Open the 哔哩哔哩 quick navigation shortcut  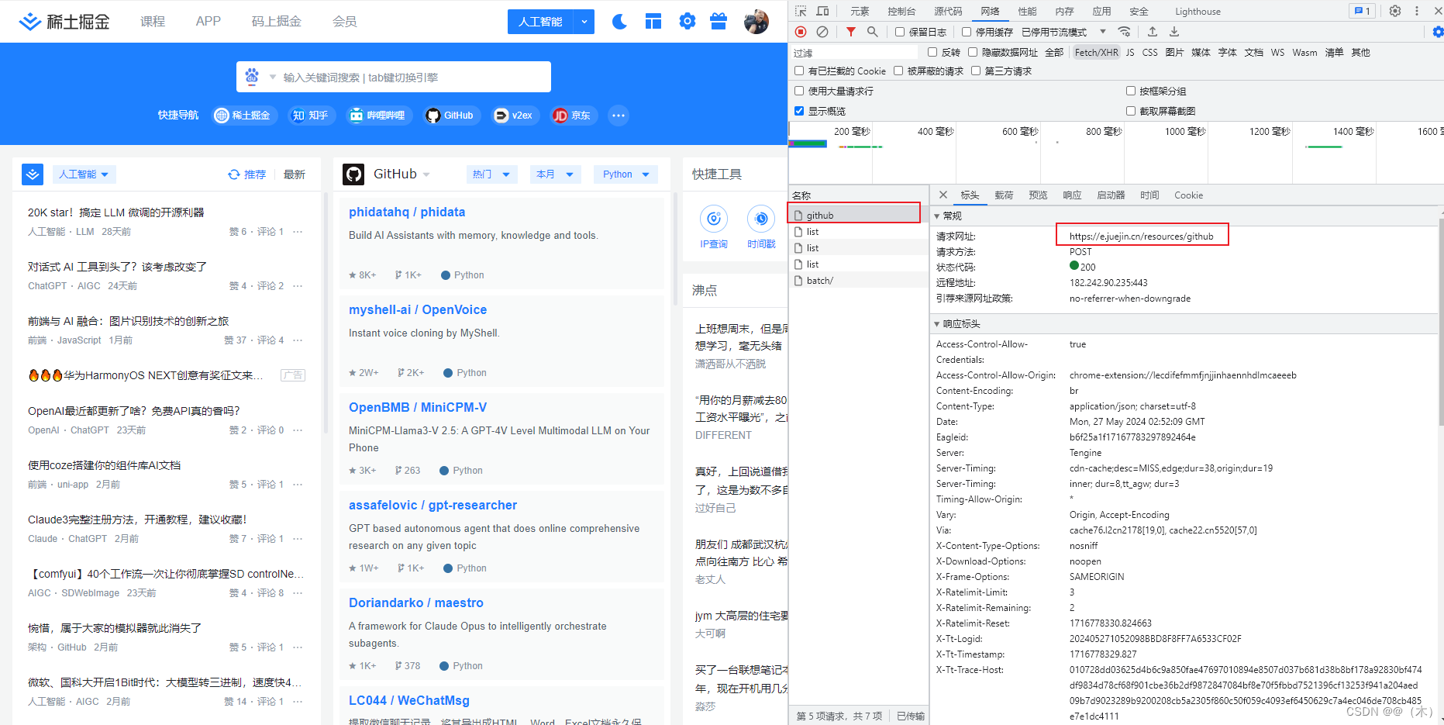[x=380, y=116]
